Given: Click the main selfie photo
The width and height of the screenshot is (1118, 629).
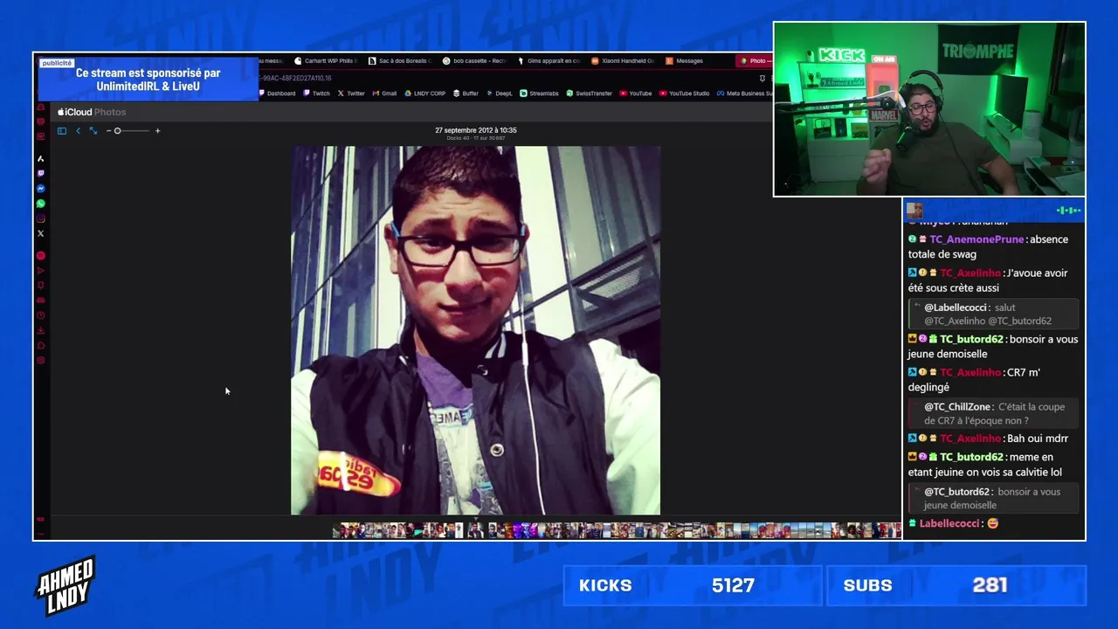Looking at the screenshot, I should click(475, 330).
